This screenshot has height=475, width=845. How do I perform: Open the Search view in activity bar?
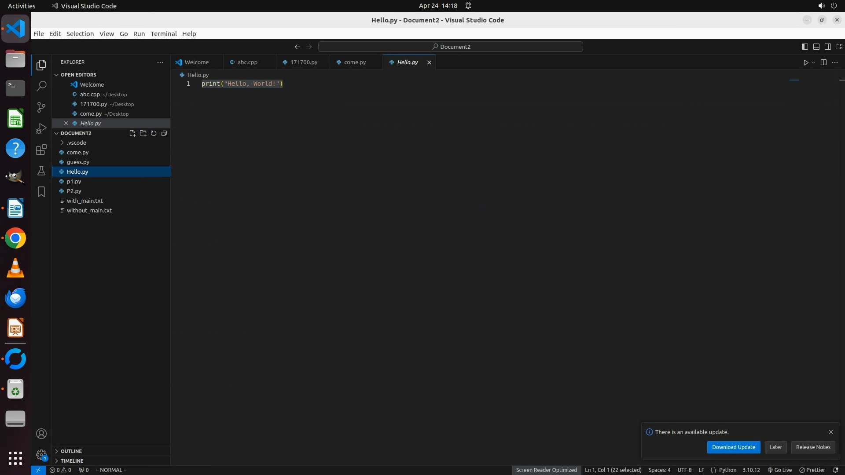click(x=41, y=86)
